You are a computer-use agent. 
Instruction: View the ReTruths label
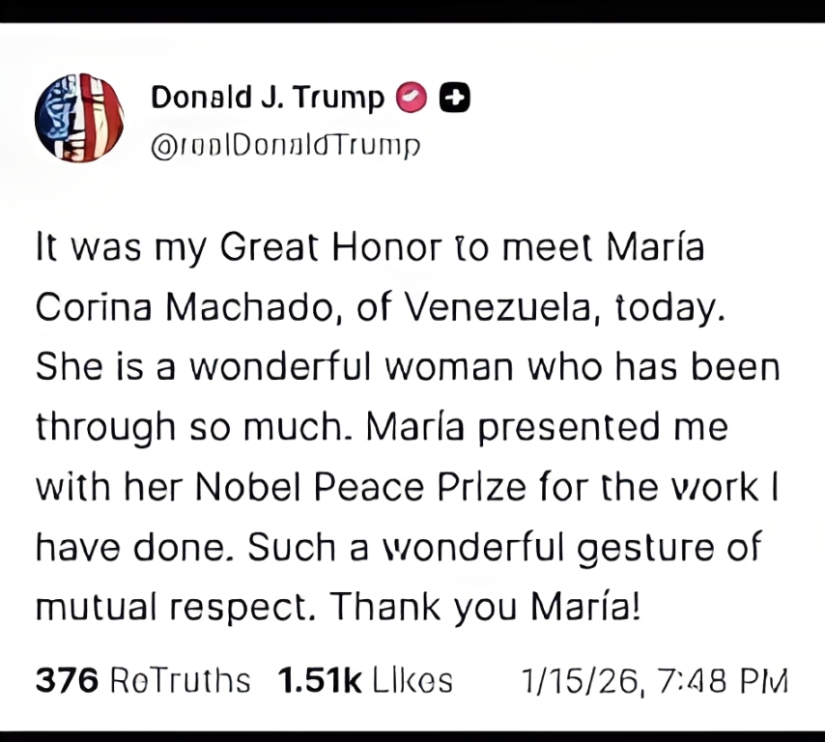pyautogui.click(x=180, y=680)
